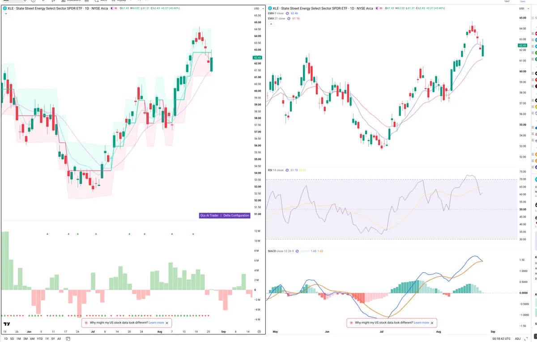This screenshot has height=342, width=537.
Task: Select the 3M time range
Action: pos(26,339)
